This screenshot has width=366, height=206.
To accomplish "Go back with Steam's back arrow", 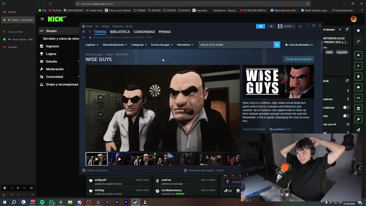I will coord(83,32).
